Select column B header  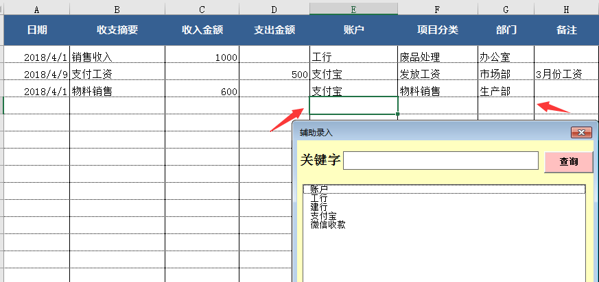click(117, 10)
